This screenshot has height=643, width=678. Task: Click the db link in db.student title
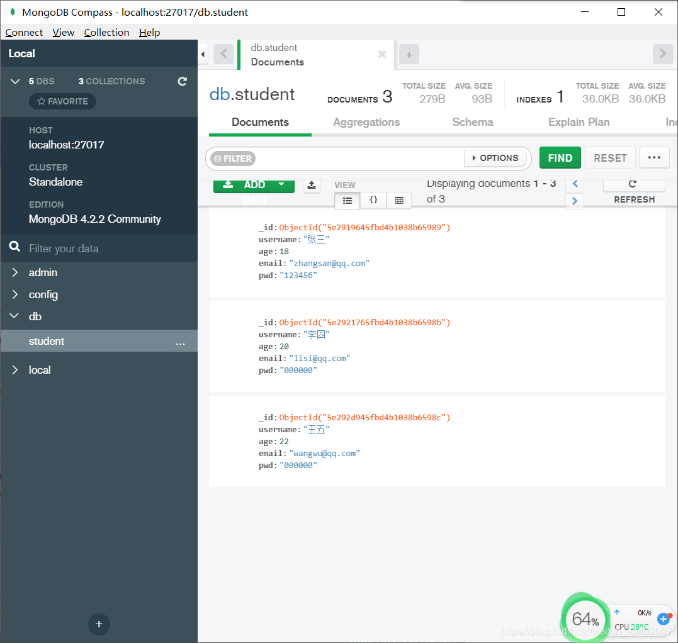tap(220, 94)
